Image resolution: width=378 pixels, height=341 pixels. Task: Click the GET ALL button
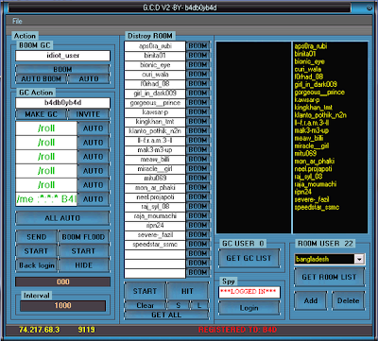(x=166, y=315)
